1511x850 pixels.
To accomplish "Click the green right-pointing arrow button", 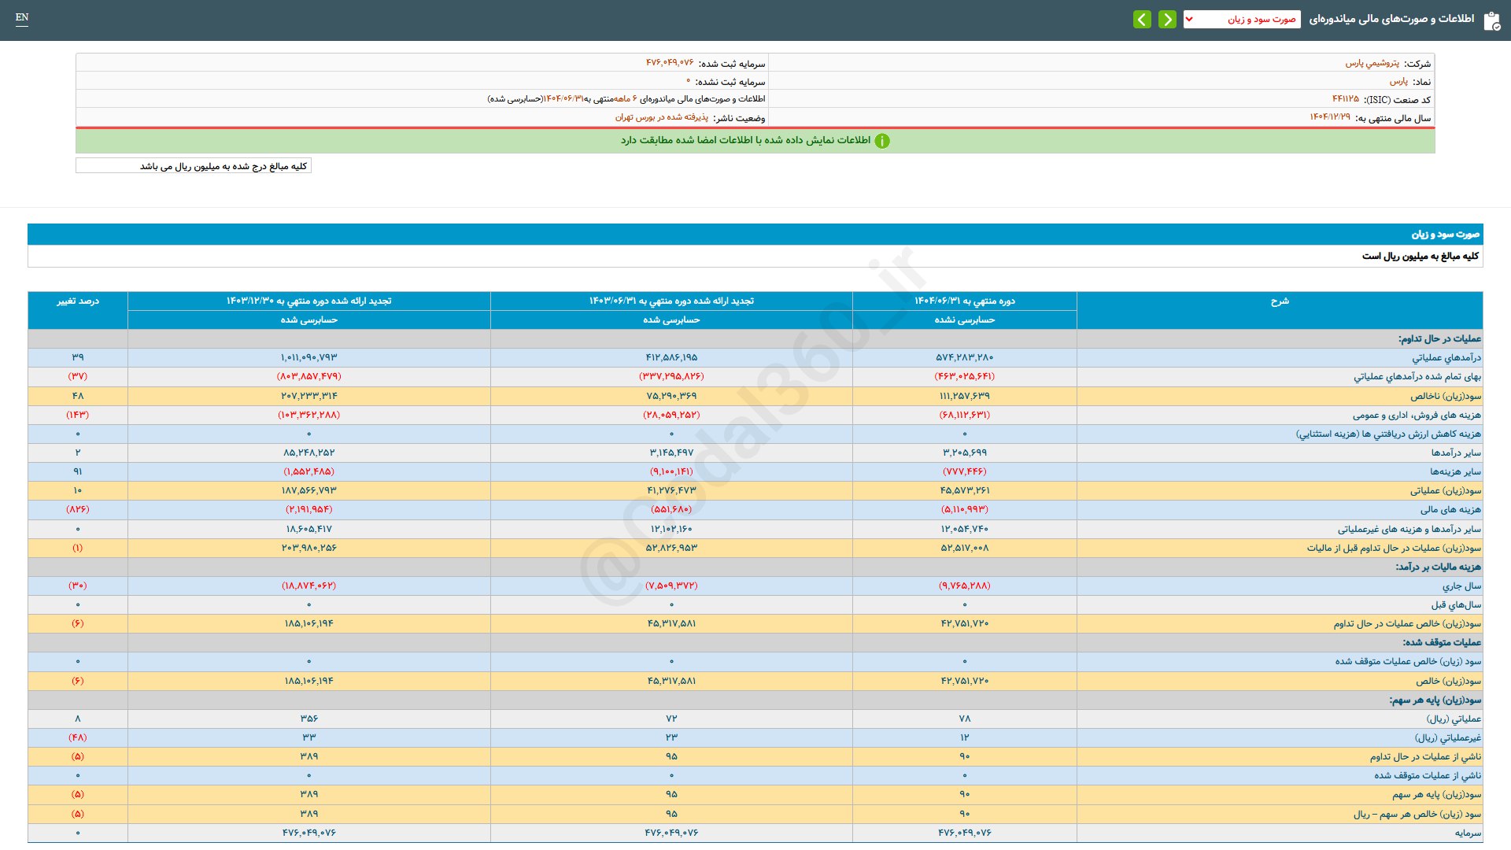I will [x=1167, y=19].
